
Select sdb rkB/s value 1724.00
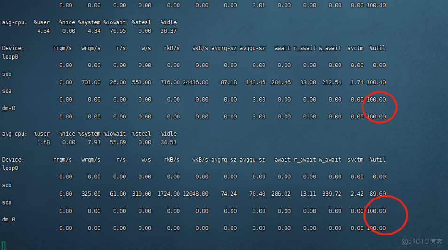pyautogui.click(x=169, y=194)
